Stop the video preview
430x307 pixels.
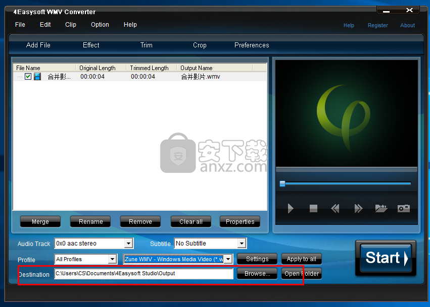tap(313, 209)
